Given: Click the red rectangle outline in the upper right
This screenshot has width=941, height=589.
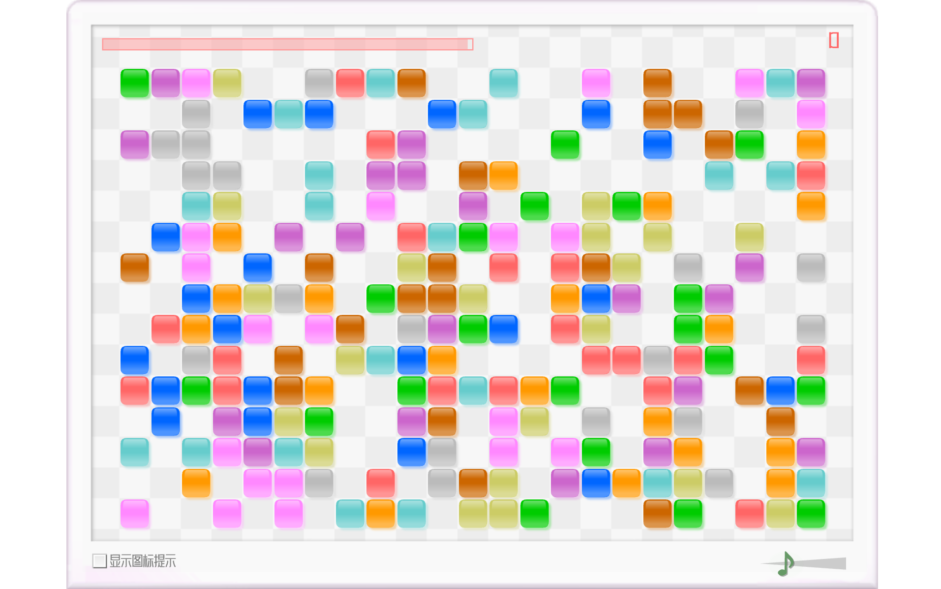Looking at the screenshot, I should [x=833, y=40].
